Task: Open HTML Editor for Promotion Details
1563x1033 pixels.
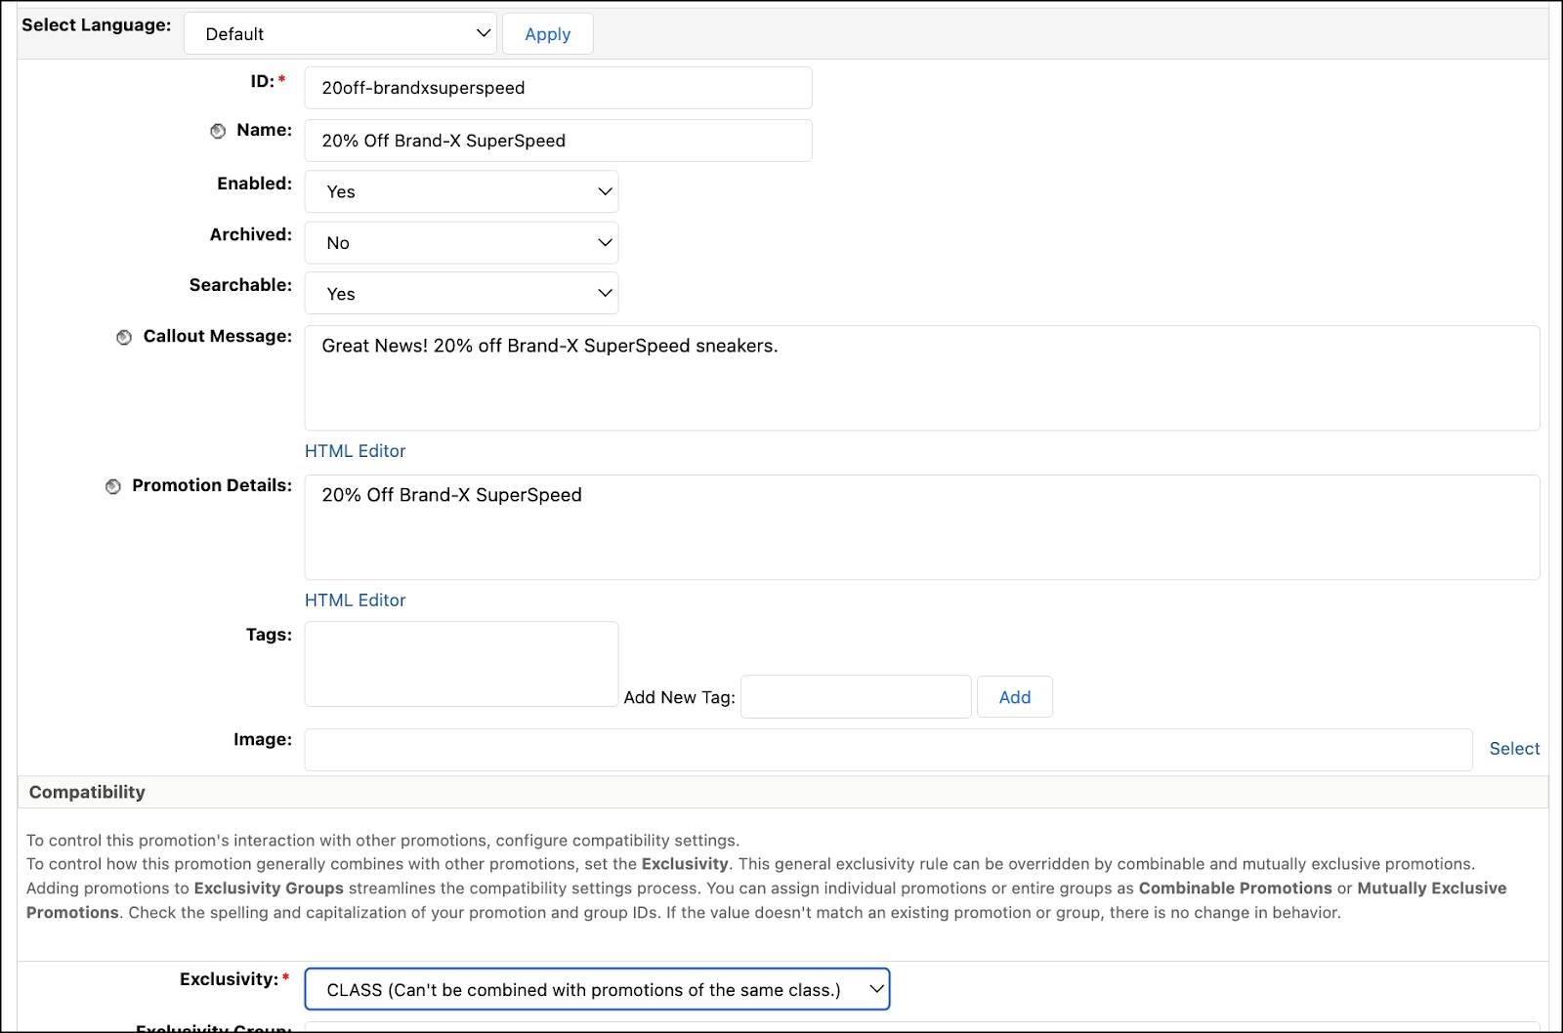Action: (355, 600)
